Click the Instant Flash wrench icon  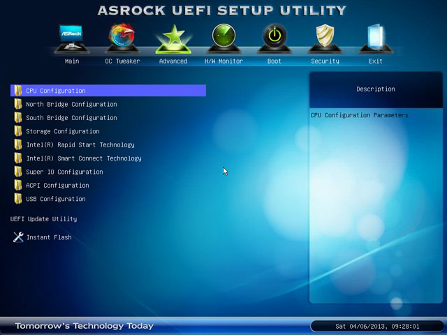[x=18, y=237]
